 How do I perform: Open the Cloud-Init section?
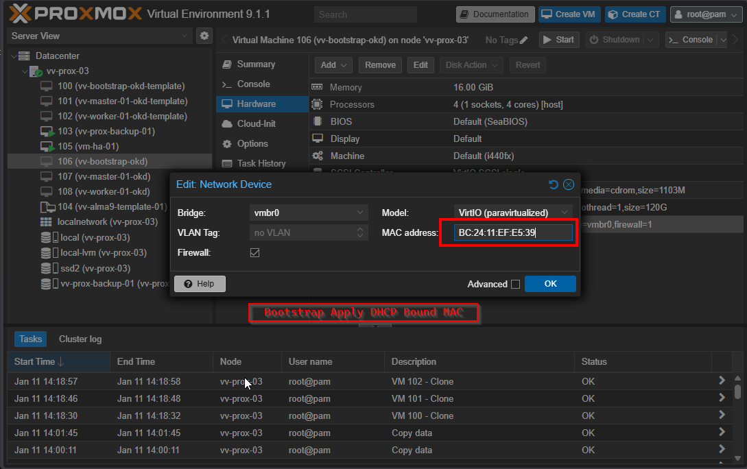coord(256,123)
